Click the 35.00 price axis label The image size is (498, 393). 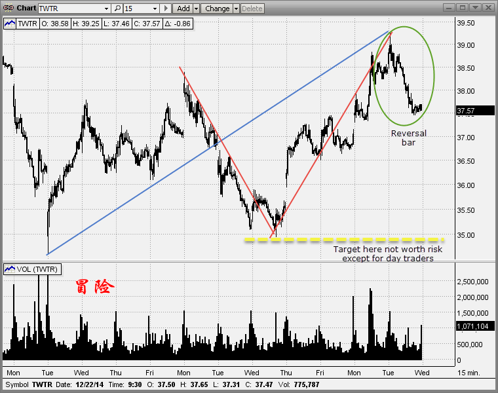tap(466, 235)
